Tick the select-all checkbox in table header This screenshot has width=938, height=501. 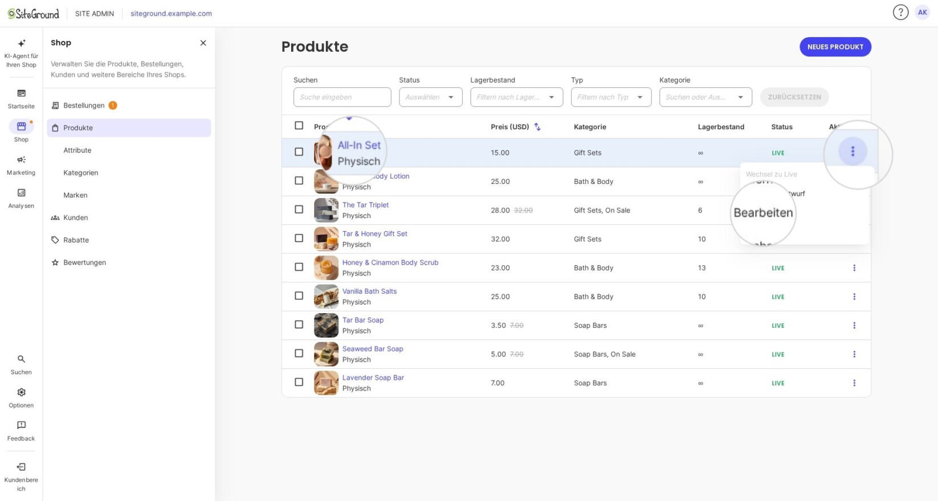click(299, 125)
